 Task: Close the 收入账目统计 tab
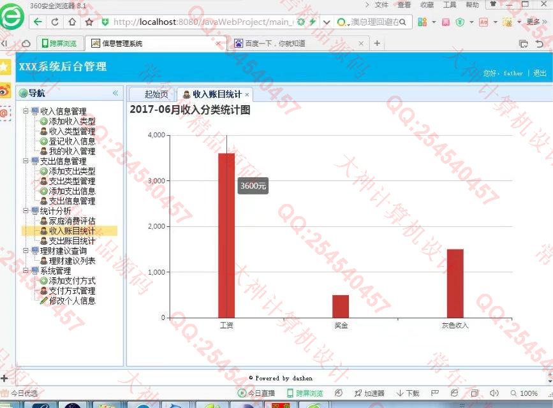[x=247, y=94]
